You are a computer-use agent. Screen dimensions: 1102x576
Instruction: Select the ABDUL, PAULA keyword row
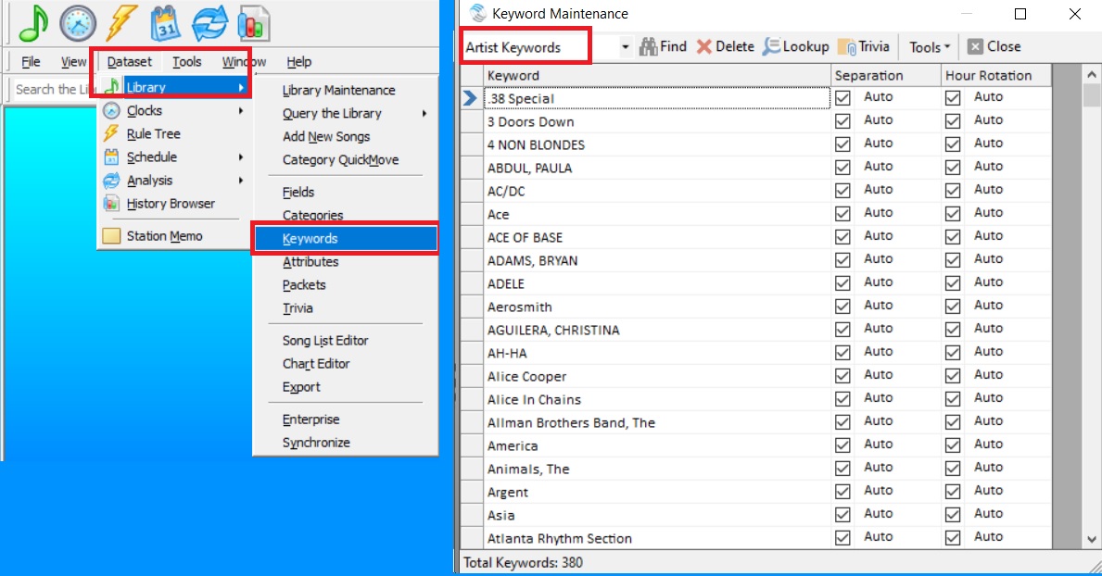[656, 168]
